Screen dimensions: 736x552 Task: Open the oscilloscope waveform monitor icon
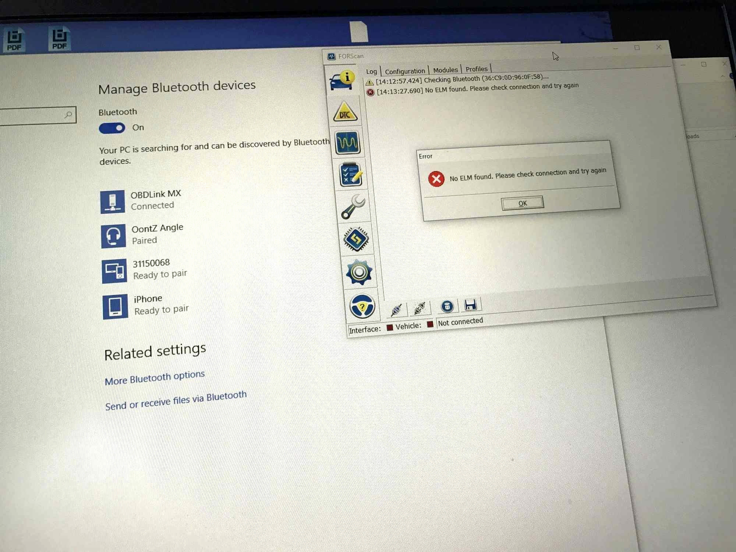click(x=348, y=144)
